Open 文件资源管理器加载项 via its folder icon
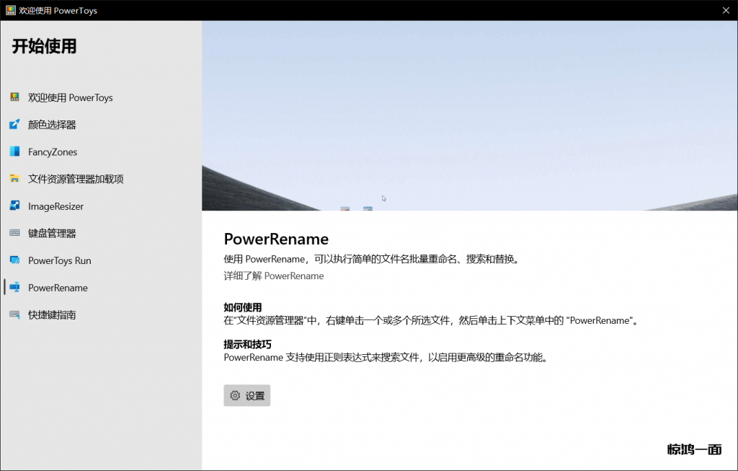The width and height of the screenshot is (738, 471). coord(14,179)
